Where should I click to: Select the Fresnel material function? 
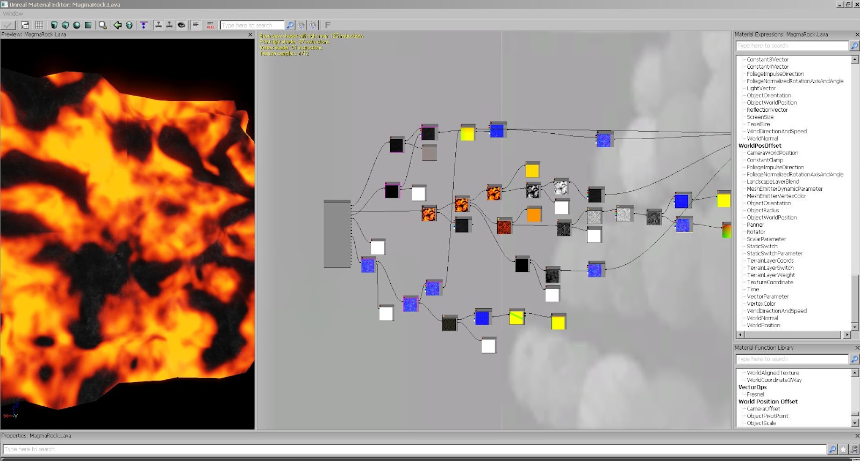[x=755, y=394]
